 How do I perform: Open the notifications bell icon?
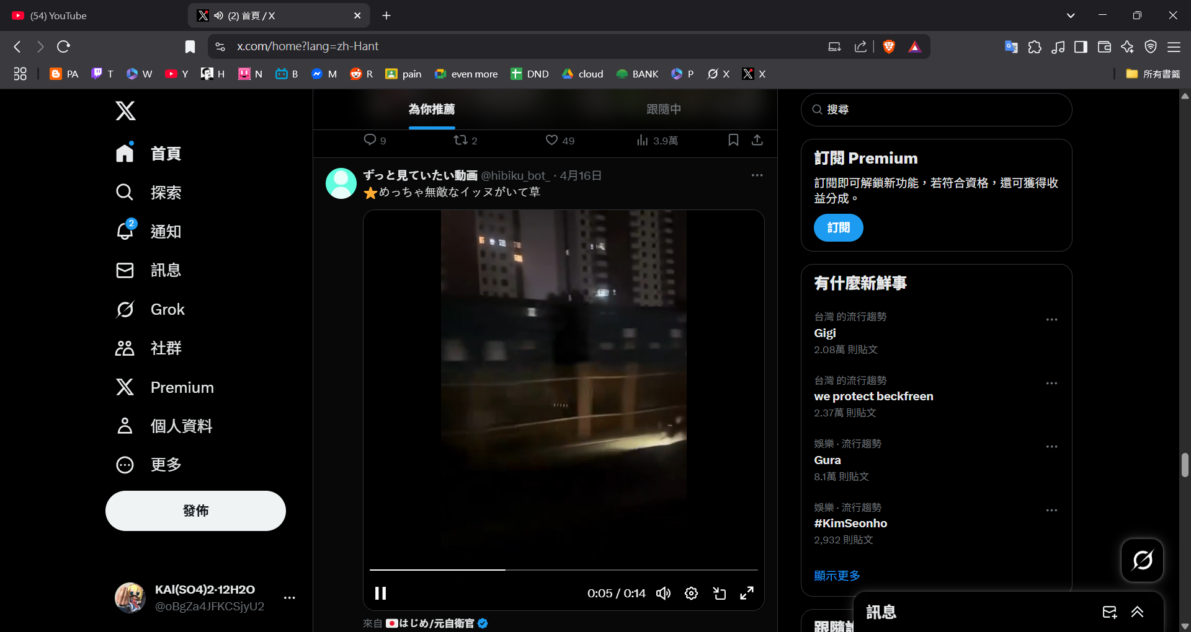(x=125, y=231)
